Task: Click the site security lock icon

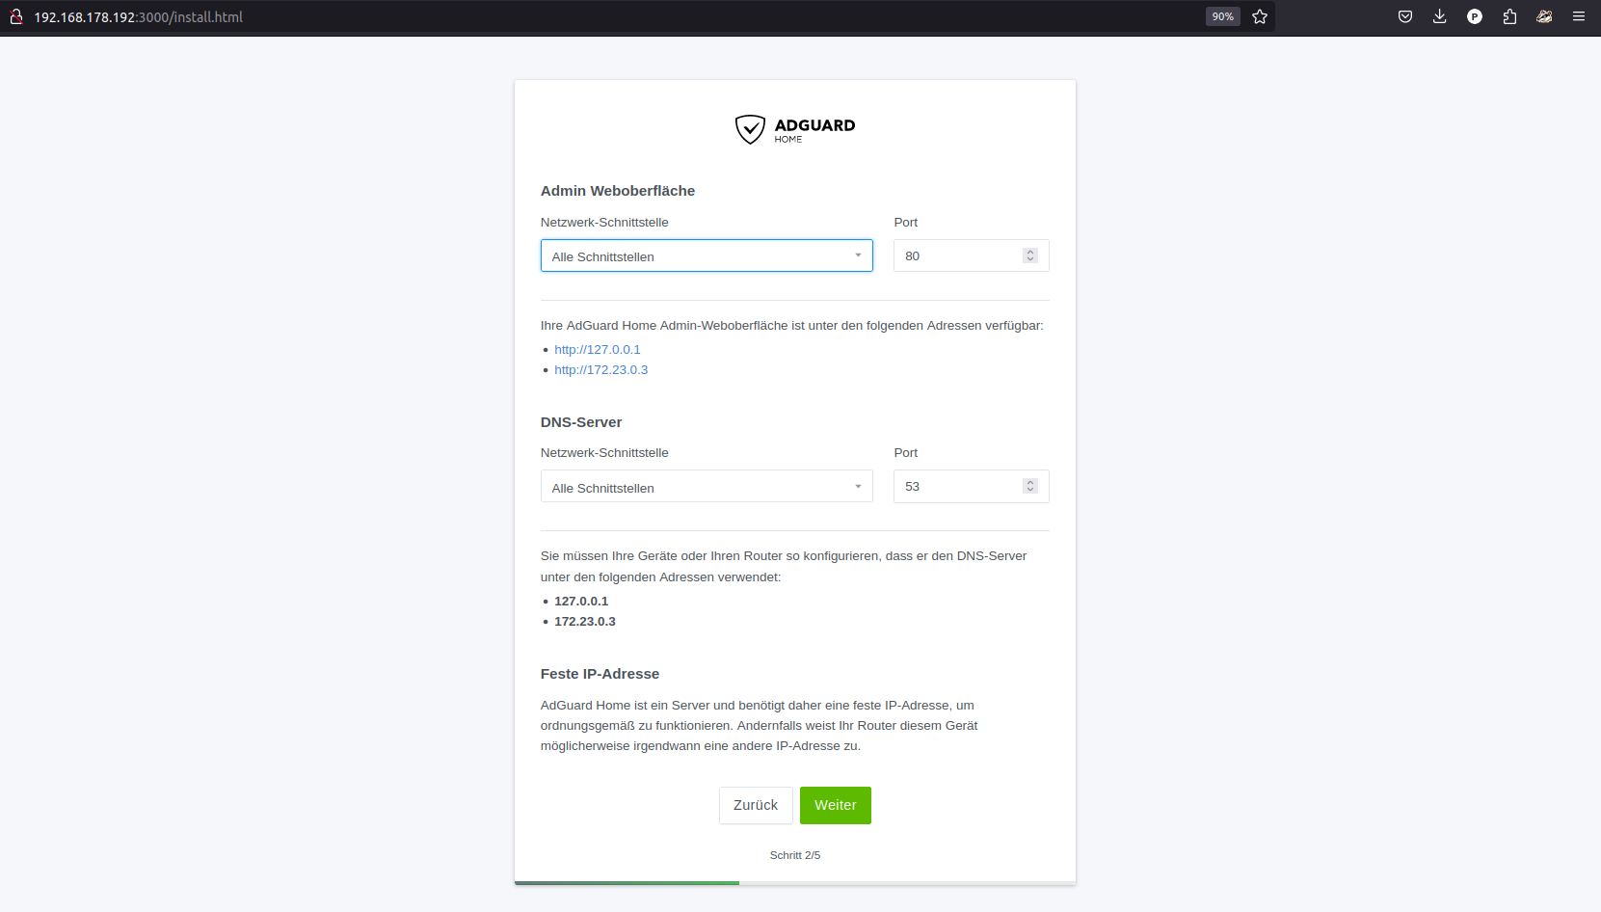Action: pyautogui.click(x=16, y=16)
